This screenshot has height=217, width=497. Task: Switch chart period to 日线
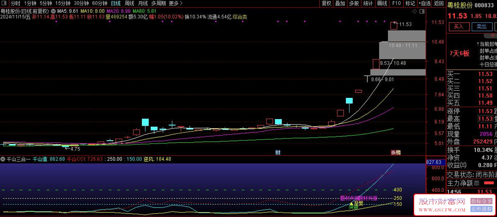click(116, 3)
